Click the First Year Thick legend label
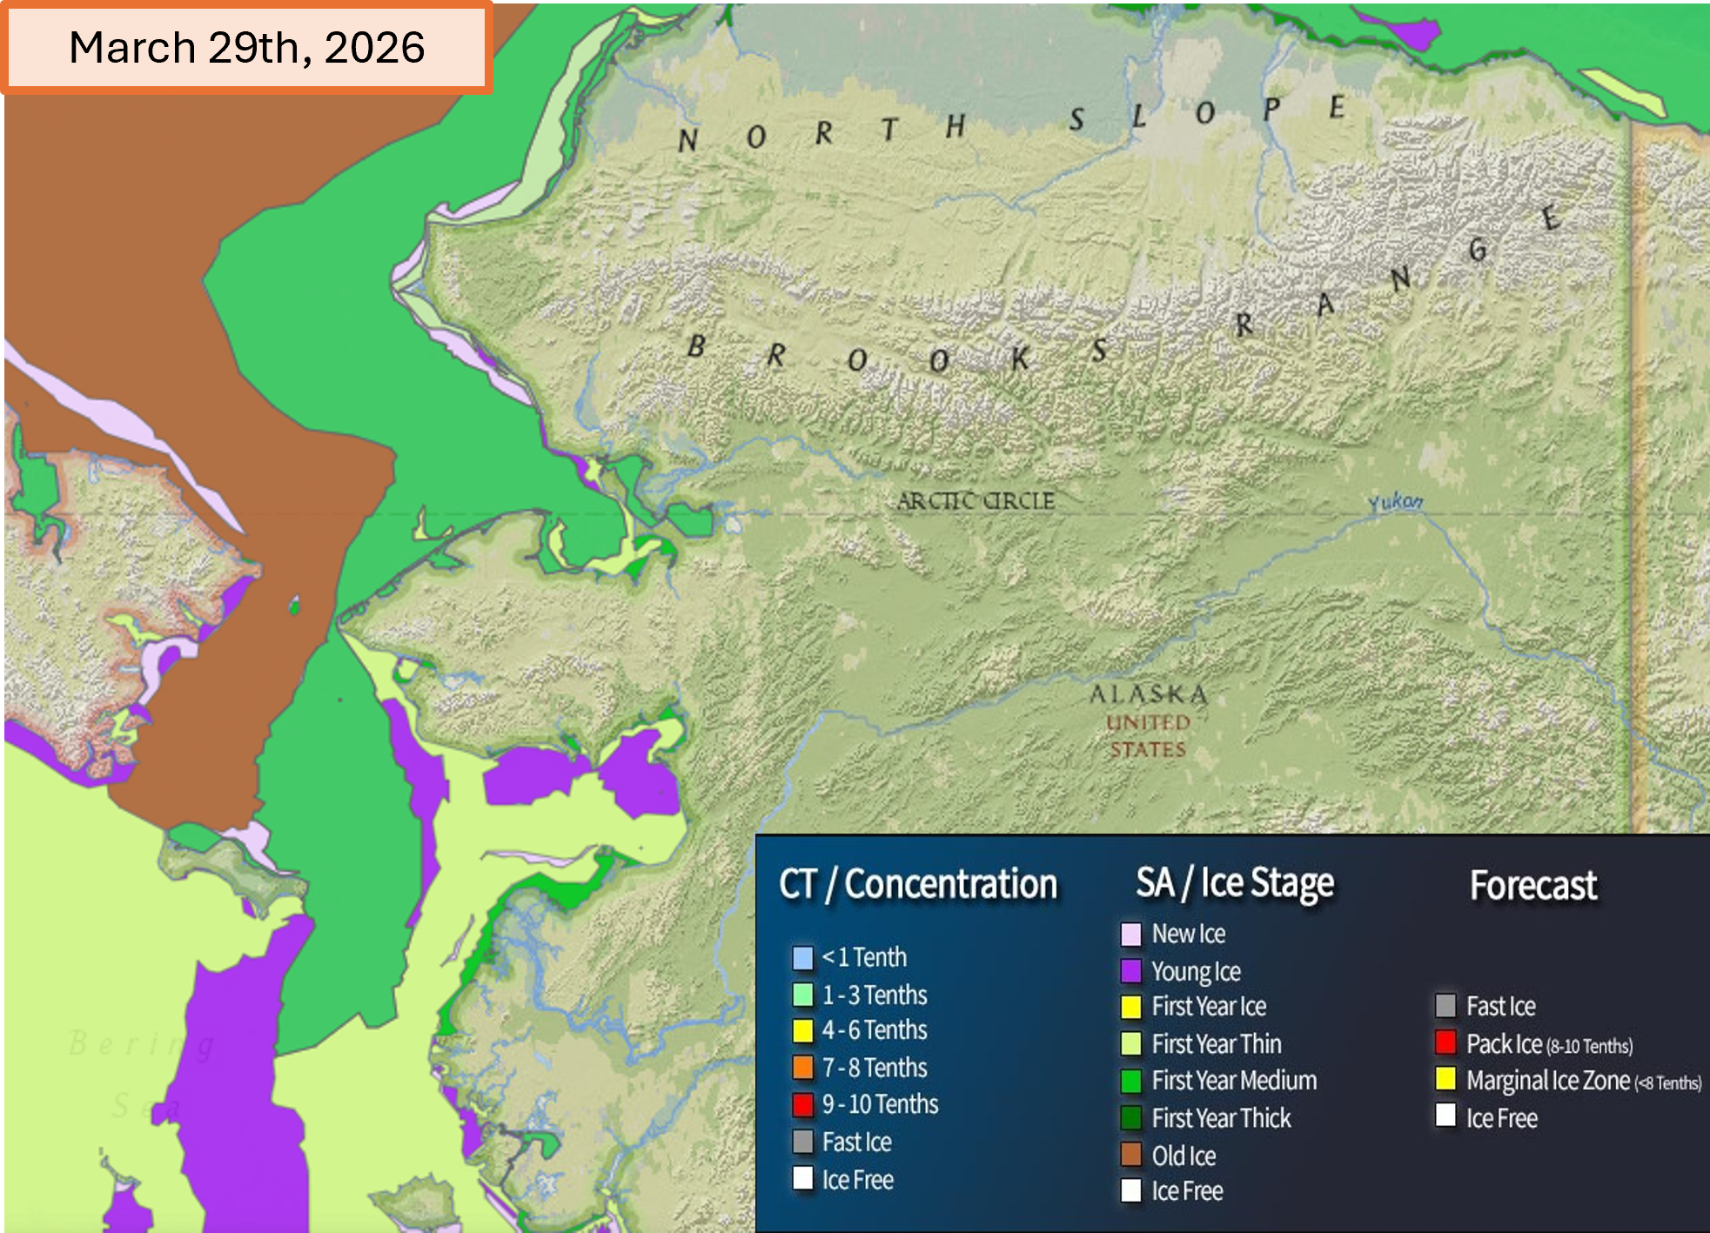Screen dimensions: 1710x1233 click(1221, 1118)
